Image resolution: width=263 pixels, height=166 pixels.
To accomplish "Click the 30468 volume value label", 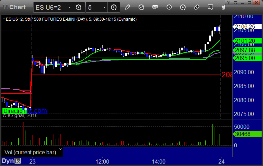I will (247, 134).
